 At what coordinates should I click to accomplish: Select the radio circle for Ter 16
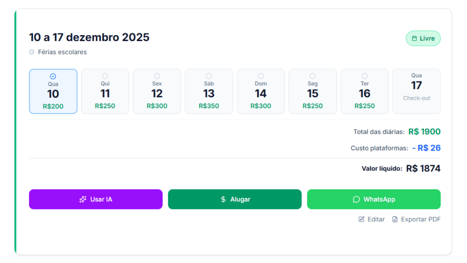[x=365, y=76]
